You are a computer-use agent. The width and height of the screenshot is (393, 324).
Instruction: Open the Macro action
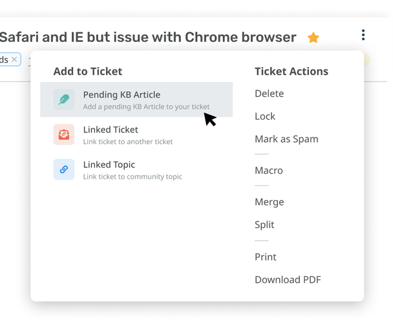point(269,170)
